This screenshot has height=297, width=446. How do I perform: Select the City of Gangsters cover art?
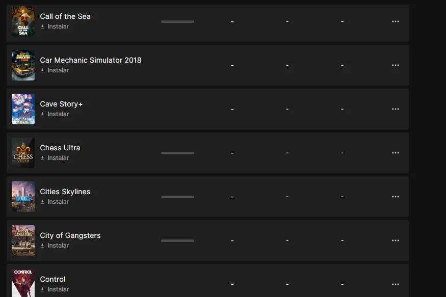[x=23, y=240]
